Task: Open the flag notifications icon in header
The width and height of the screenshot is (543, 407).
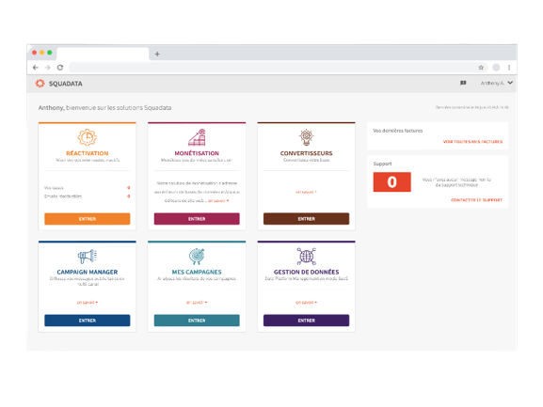Action: pos(463,83)
